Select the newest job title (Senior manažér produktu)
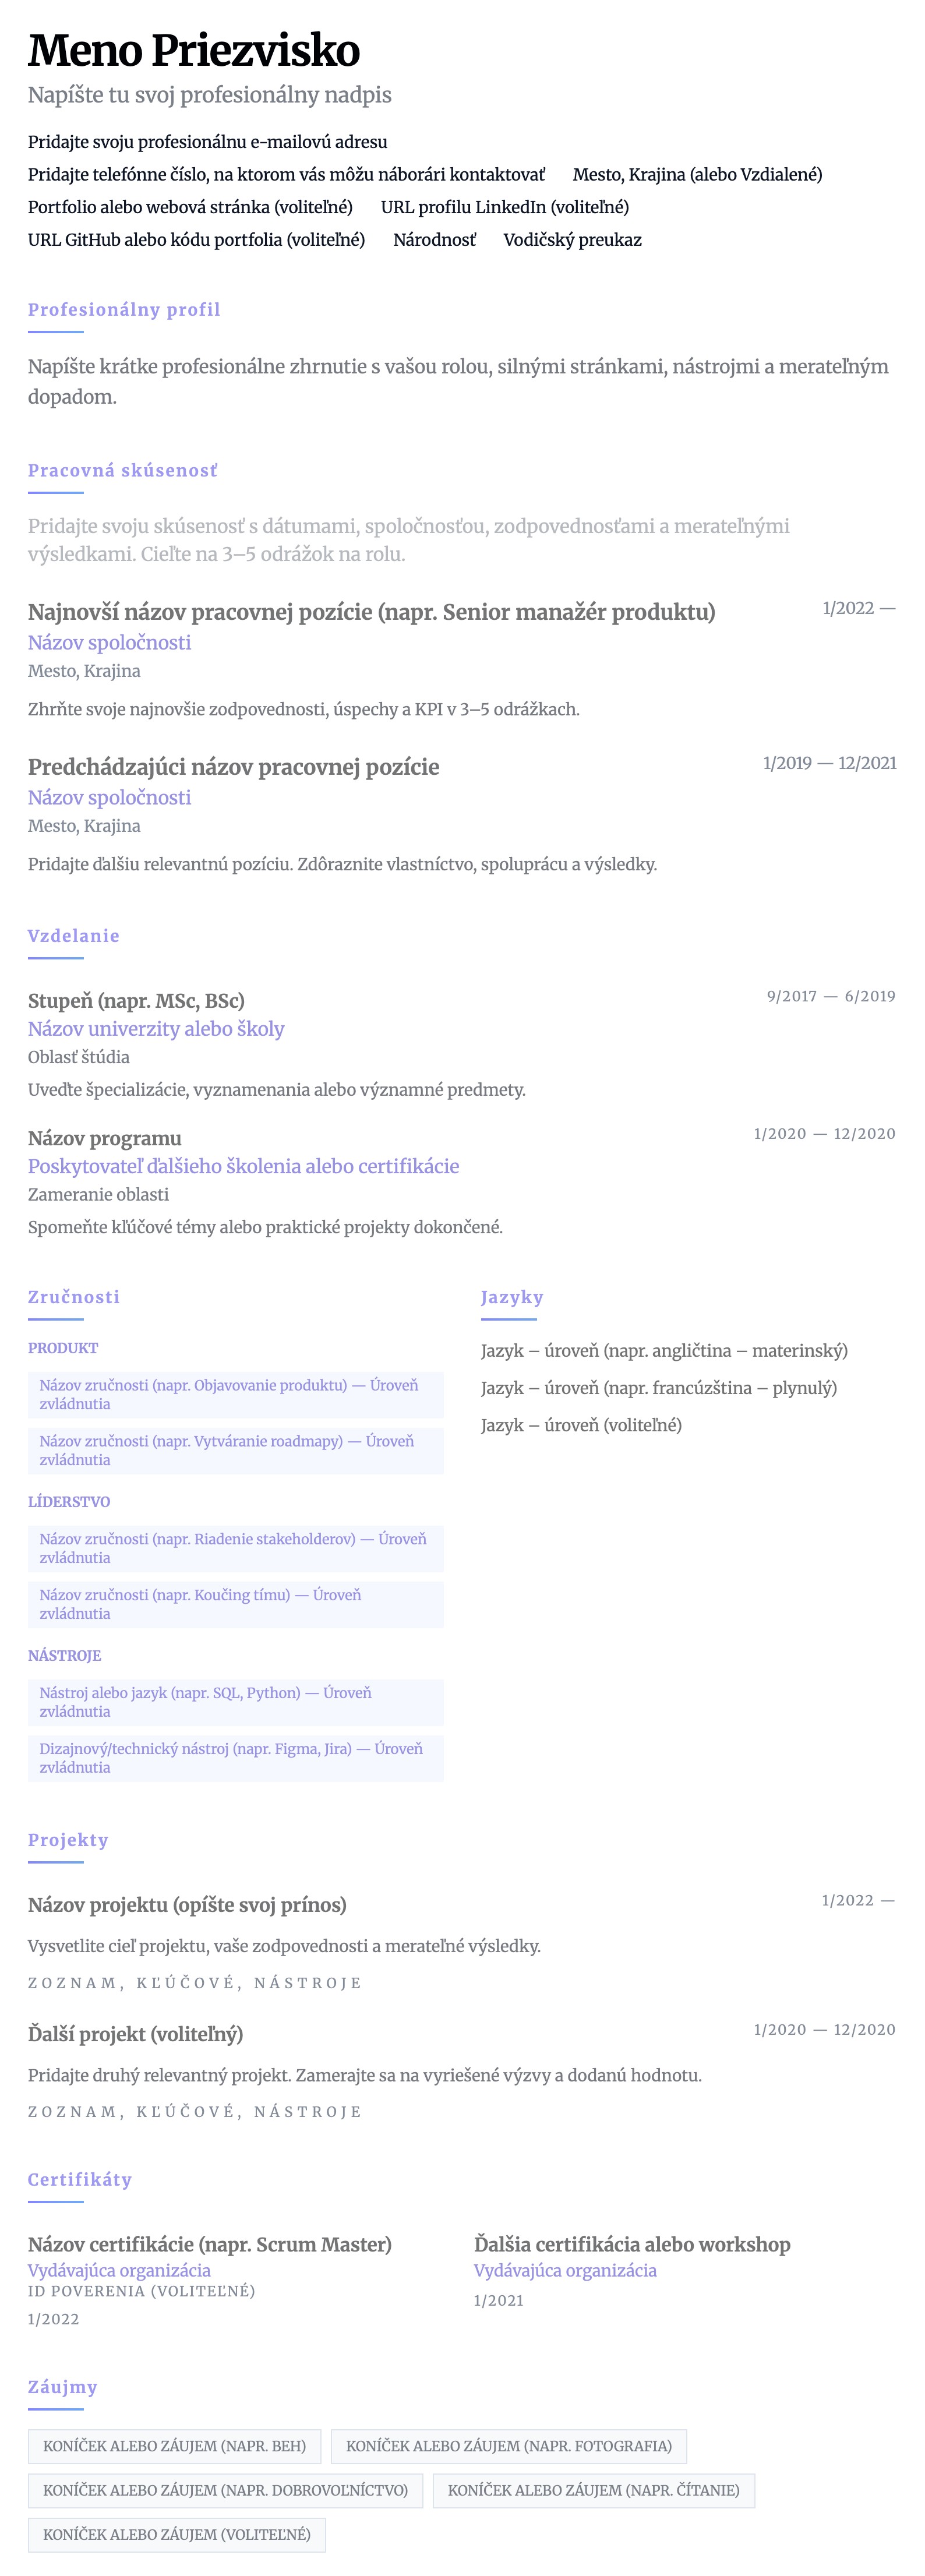The height and width of the screenshot is (2576, 925). 371,612
